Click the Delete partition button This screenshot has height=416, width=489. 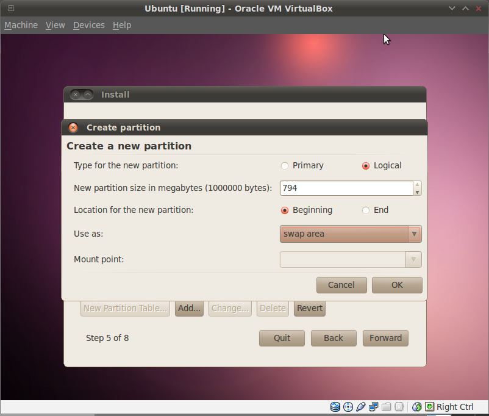tap(273, 308)
